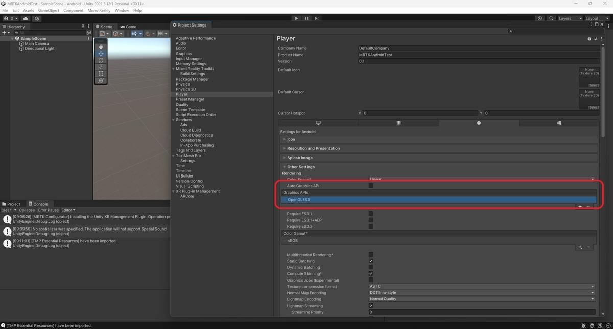Toggle the Require ES3.1 checkbox
Image resolution: width=613 pixels, height=329 pixels.
(371, 214)
